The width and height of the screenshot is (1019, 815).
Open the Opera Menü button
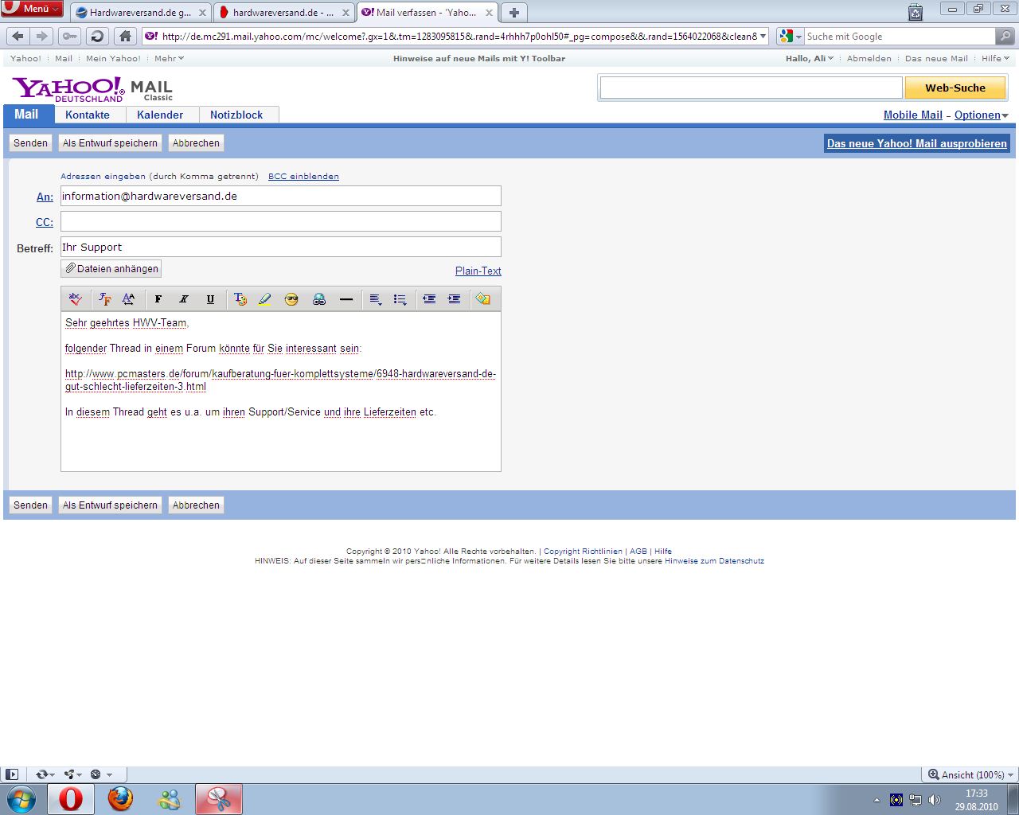32,9
